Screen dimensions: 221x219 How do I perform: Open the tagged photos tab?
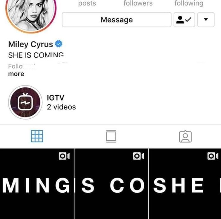point(185,136)
